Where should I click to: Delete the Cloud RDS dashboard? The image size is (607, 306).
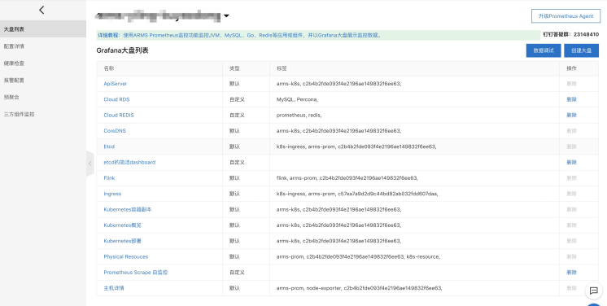572,99
